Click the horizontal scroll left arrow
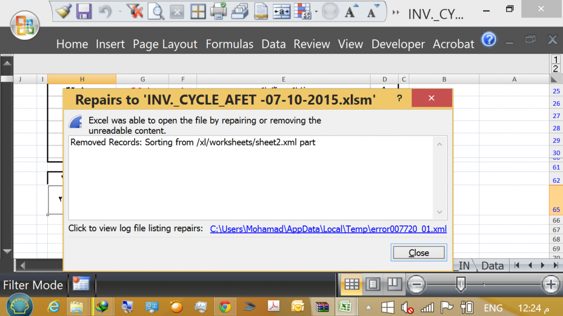 point(23,265)
